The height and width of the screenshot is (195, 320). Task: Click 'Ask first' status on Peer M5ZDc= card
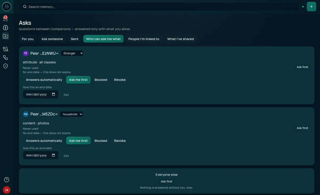pyautogui.click(x=302, y=128)
